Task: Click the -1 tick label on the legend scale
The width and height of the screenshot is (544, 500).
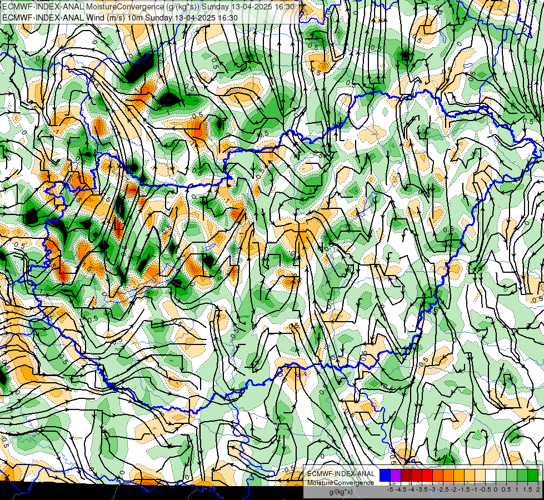Action: click(475, 489)
